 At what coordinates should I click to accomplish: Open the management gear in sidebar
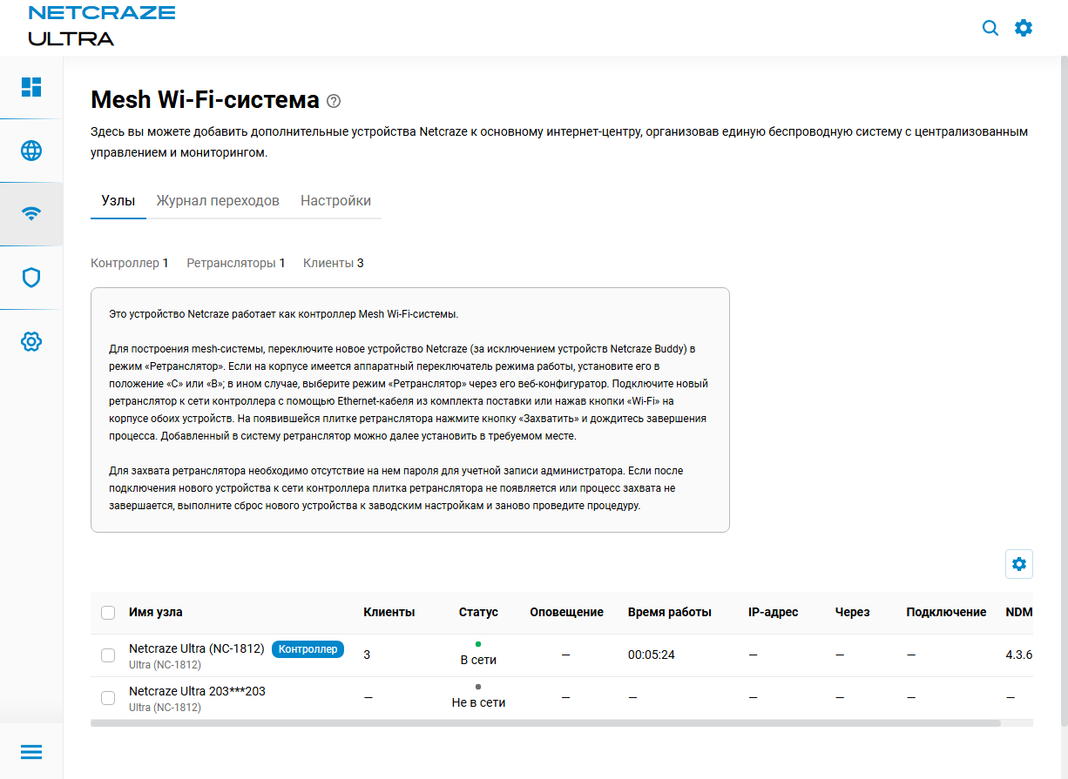tap(31, 341)
